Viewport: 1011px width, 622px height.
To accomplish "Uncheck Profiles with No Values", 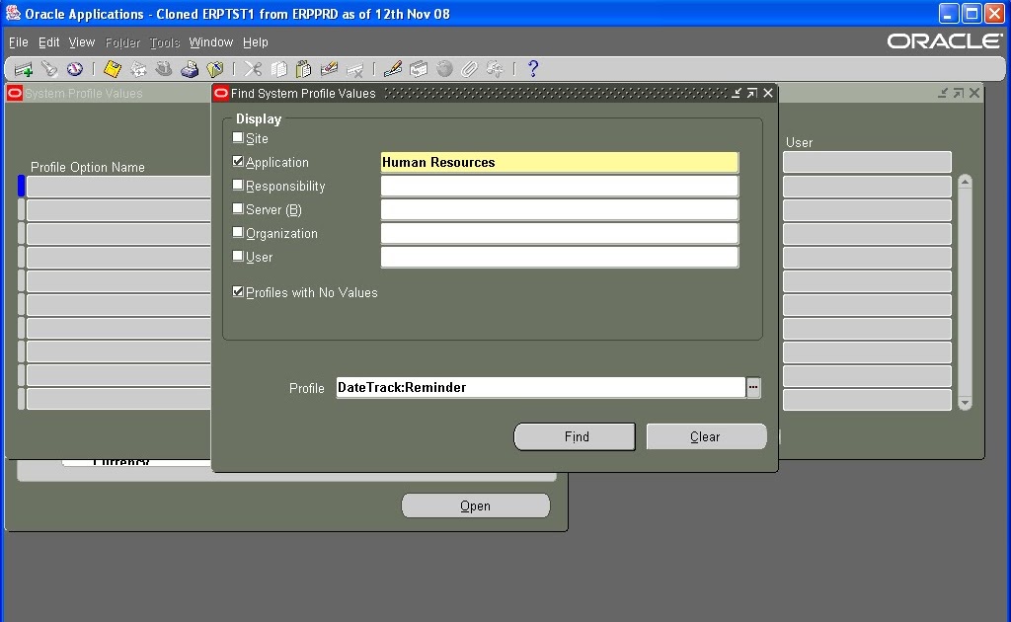I will 238,291.
